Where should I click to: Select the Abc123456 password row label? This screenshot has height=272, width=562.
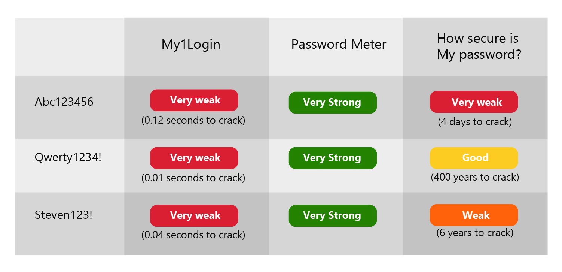[x=64, y=102]
